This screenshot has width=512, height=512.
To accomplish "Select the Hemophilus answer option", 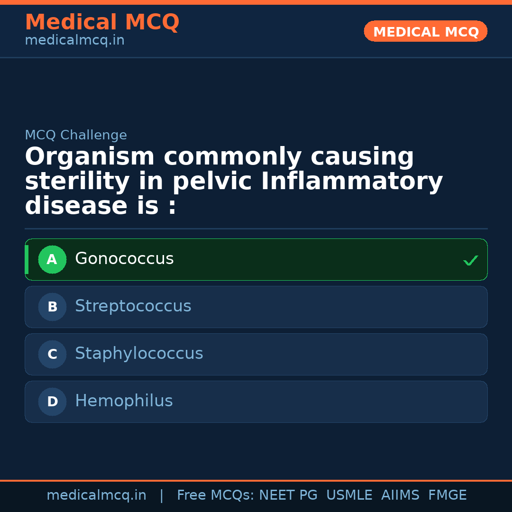I will click(x=256, y=402).
